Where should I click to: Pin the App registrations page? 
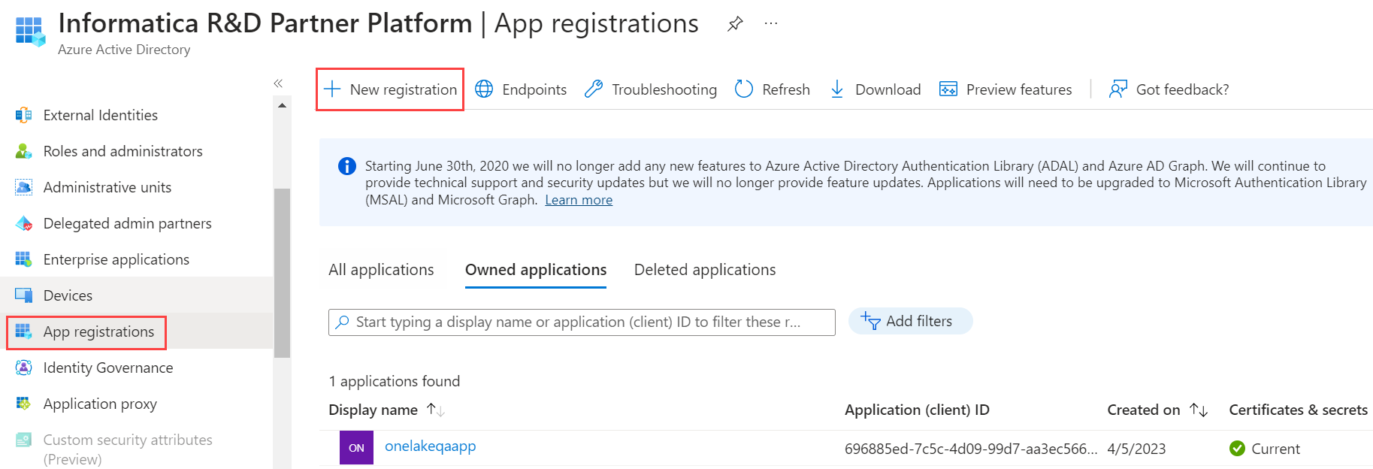pyautogui.click(x=735, y=24)
